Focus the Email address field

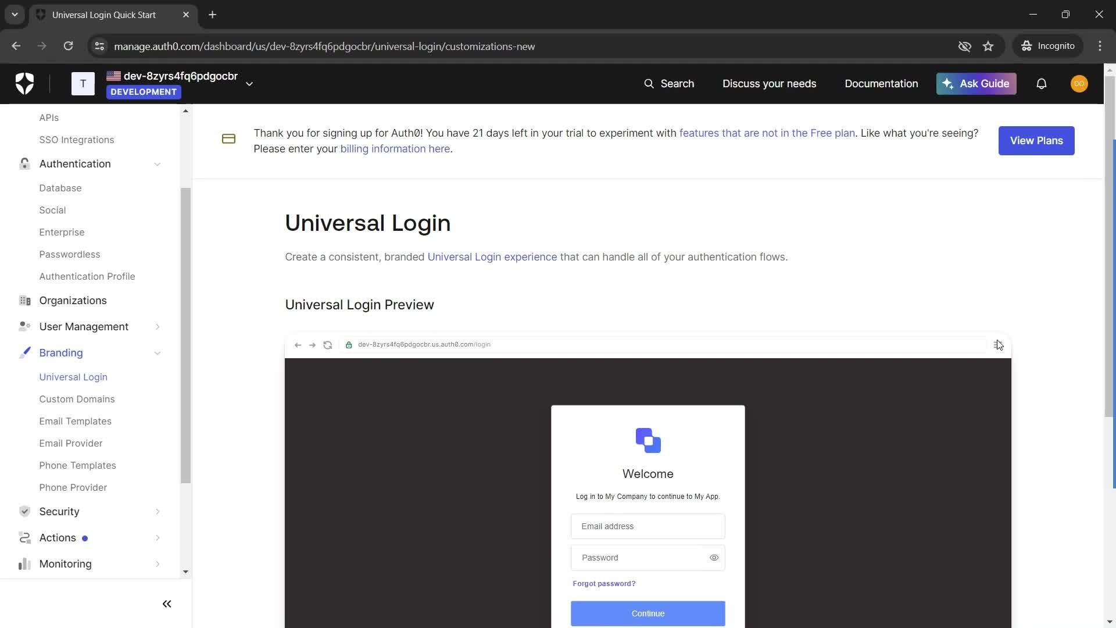point(648,526)
